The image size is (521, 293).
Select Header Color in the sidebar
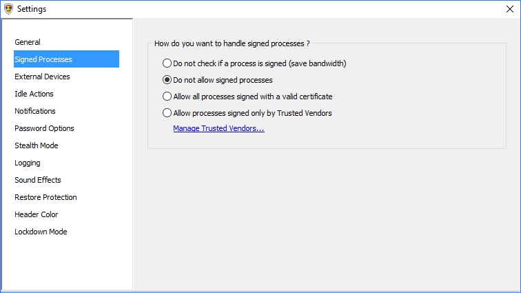click(x=37, y=214)
